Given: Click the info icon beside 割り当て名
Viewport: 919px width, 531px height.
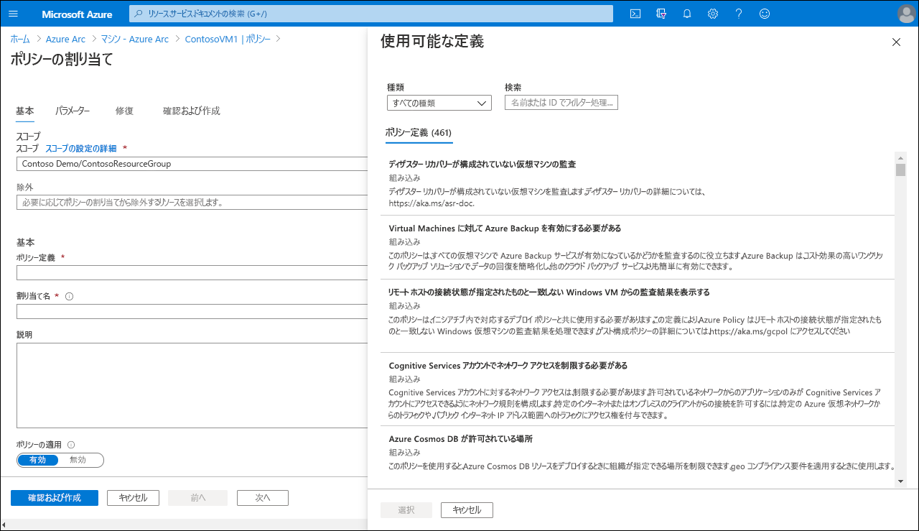Looking at the screenshot, I should pos(69,296).
